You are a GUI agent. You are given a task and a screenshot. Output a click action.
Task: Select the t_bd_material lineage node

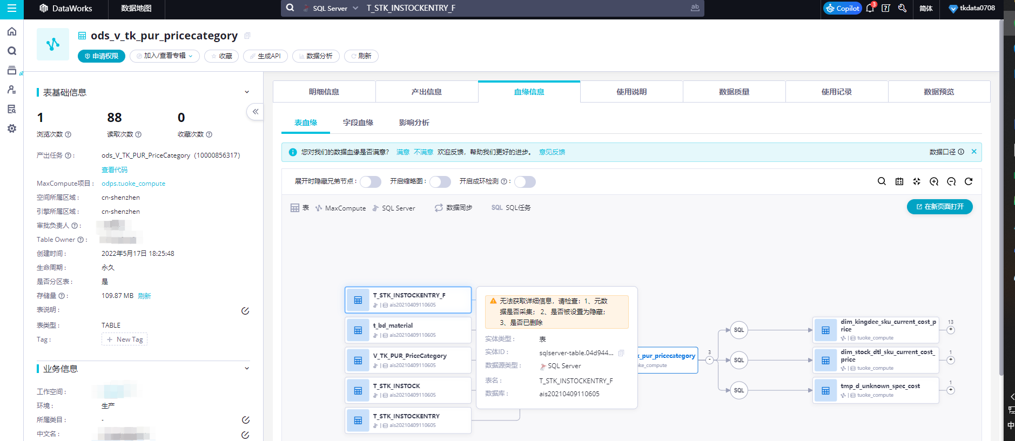pyautogui.click(x=408, y=330)
